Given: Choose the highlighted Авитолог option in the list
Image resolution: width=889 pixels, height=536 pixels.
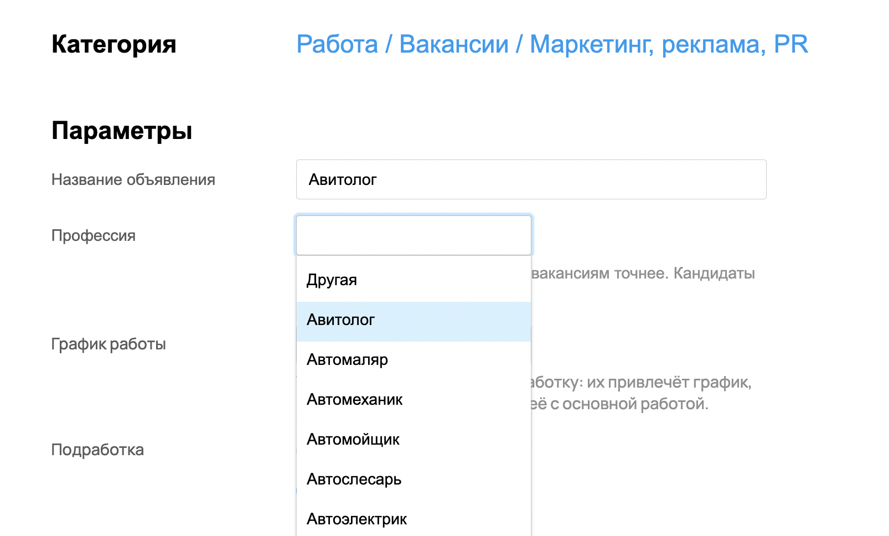Looking at the screenshot, I should click(x=341, y=320).
